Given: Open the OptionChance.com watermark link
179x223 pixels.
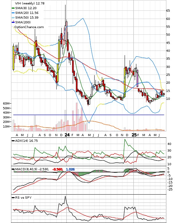Looking at the screenshot, I should [29, 27].
